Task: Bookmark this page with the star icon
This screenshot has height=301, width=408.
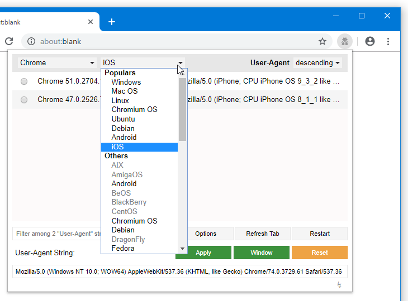Action: click(x=322, y=41)
